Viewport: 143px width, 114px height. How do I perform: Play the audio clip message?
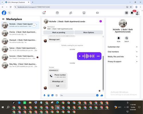(80, 56)
